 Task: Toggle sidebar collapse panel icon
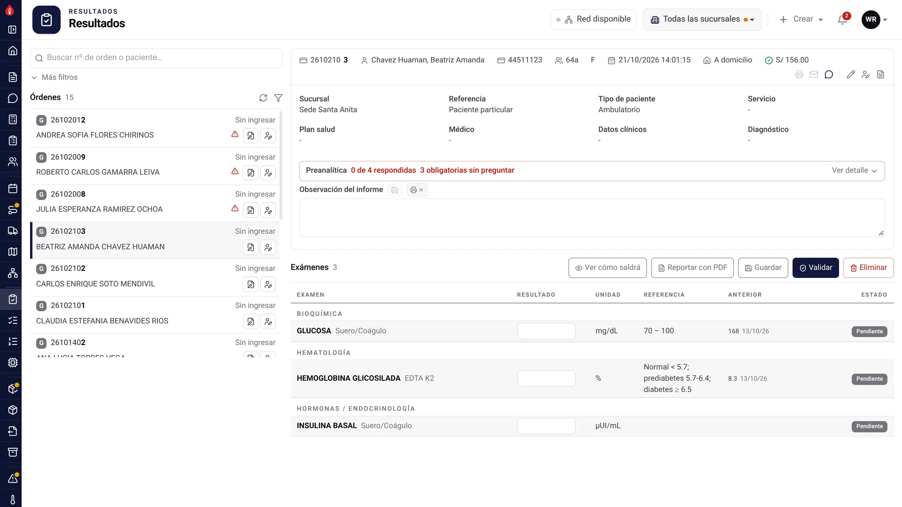pyautogui.click(x=13, y=30)
